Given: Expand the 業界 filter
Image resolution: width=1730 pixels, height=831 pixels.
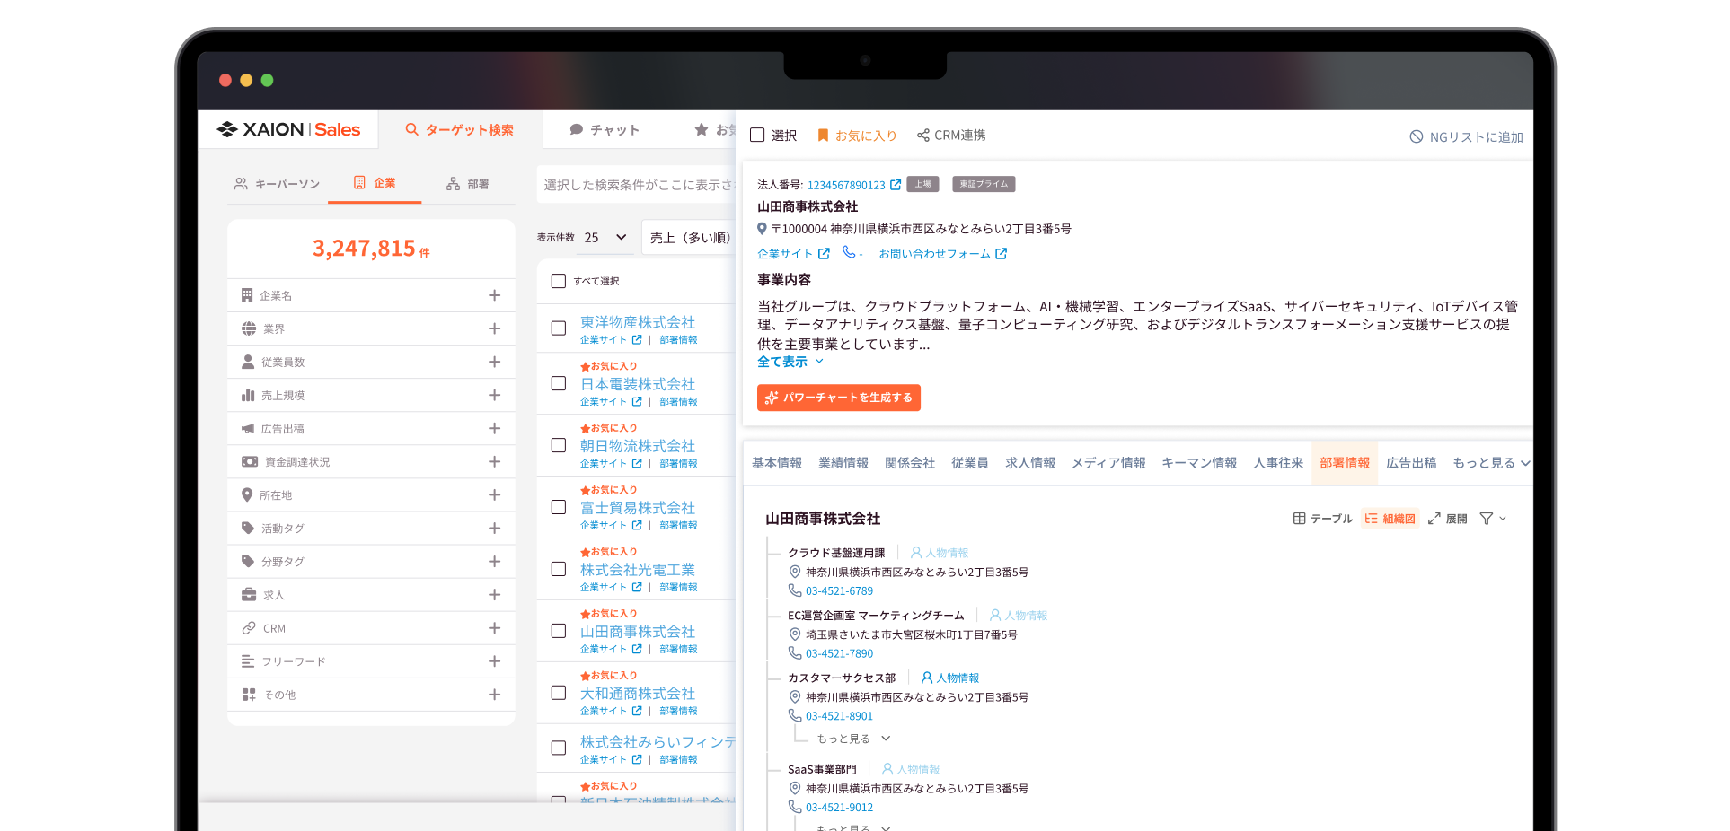Looking at the screenshot, I should 494,328.
